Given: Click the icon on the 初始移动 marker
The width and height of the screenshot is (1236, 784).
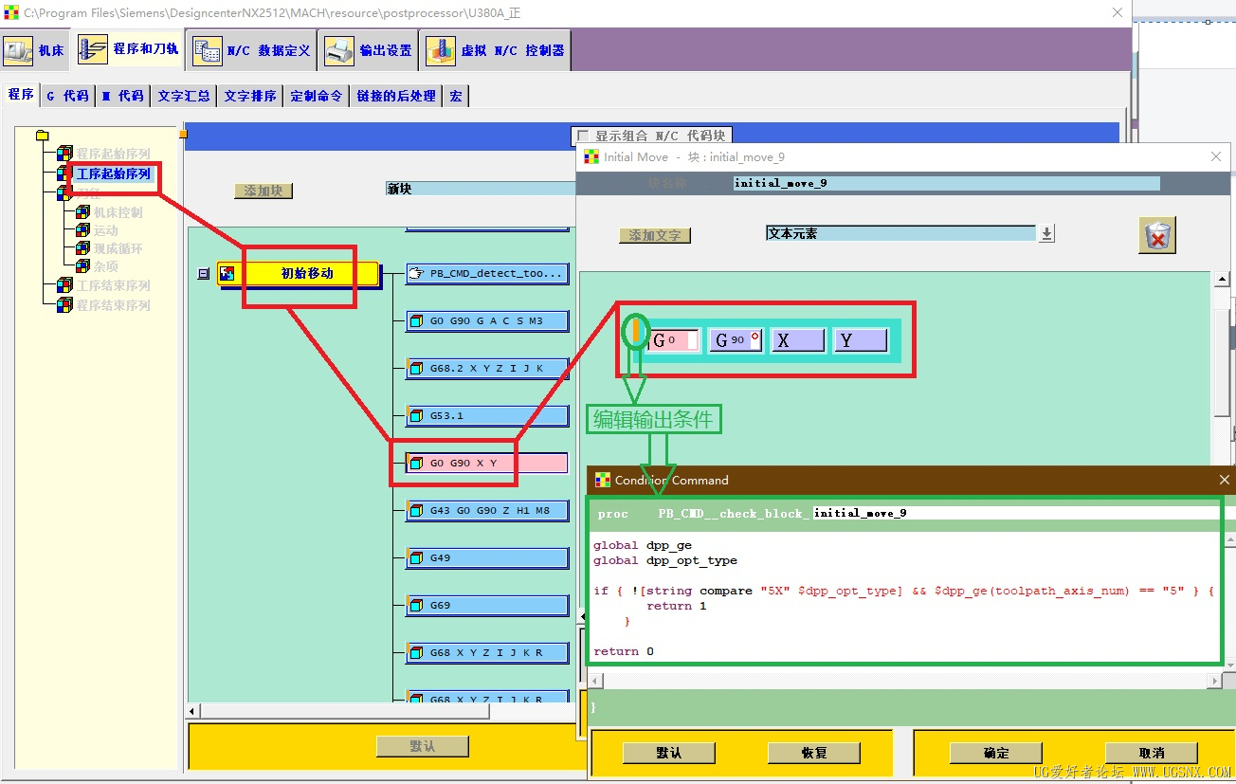Looking at the screenshot, I should coord(227,274).
